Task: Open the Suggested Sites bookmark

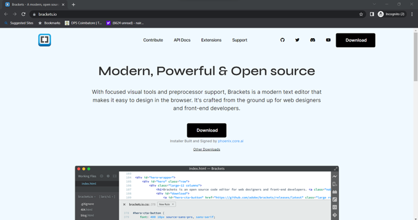Action: (x=19, y=23)
